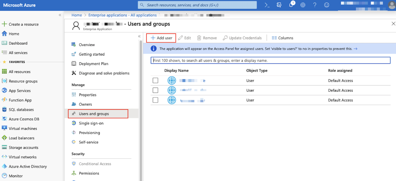396x181 pixels.
Task: Click the Add user button
Action: click(x=161, y=38)
